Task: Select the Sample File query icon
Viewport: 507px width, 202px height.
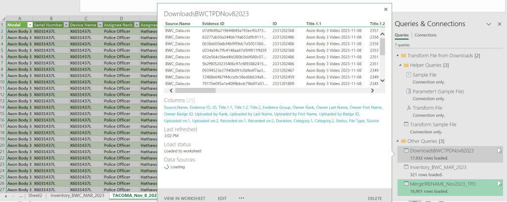Action: coord(408,75)
